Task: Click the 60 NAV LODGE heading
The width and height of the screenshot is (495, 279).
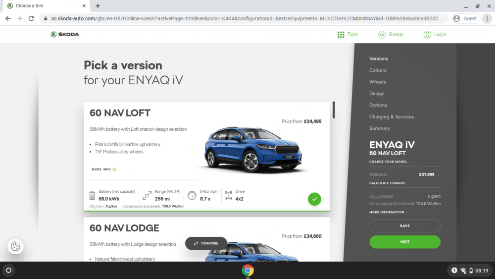Action: (124, 228)
